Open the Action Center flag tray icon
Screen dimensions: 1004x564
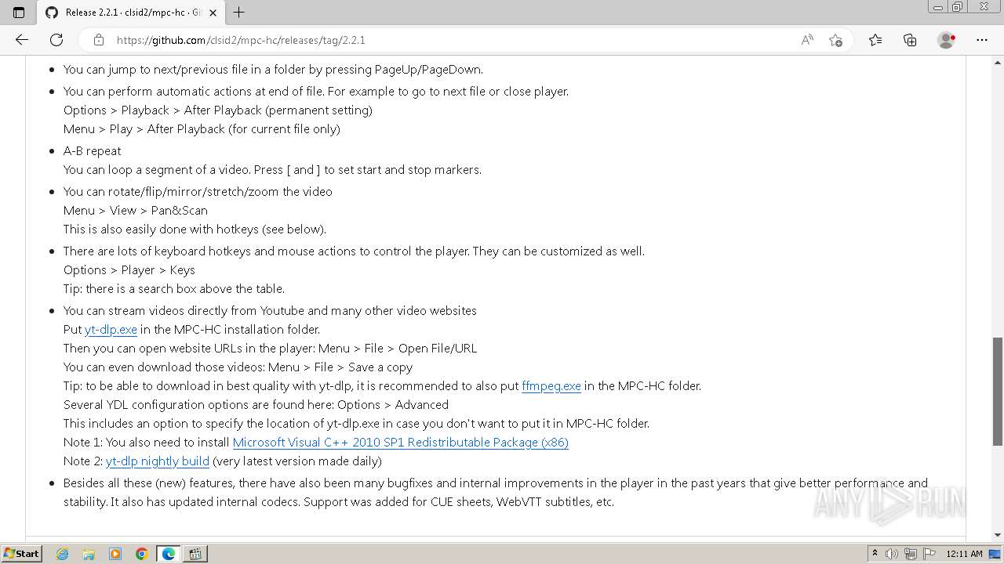coord(929,554)
